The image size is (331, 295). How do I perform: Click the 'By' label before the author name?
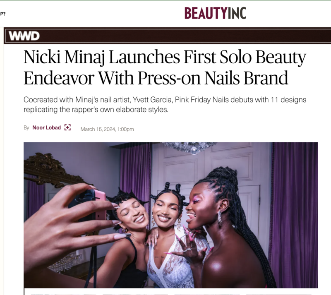(x=26, y=127)
